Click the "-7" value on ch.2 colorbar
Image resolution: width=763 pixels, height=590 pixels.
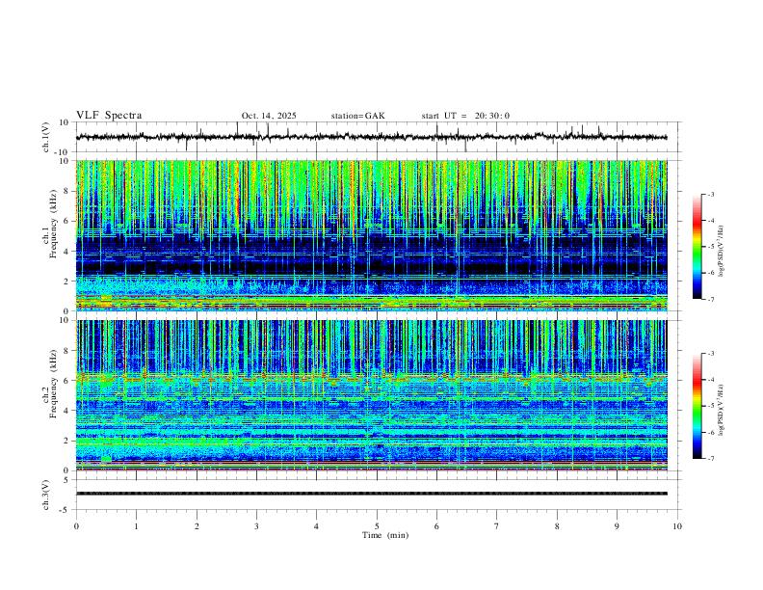click(710, 459)
